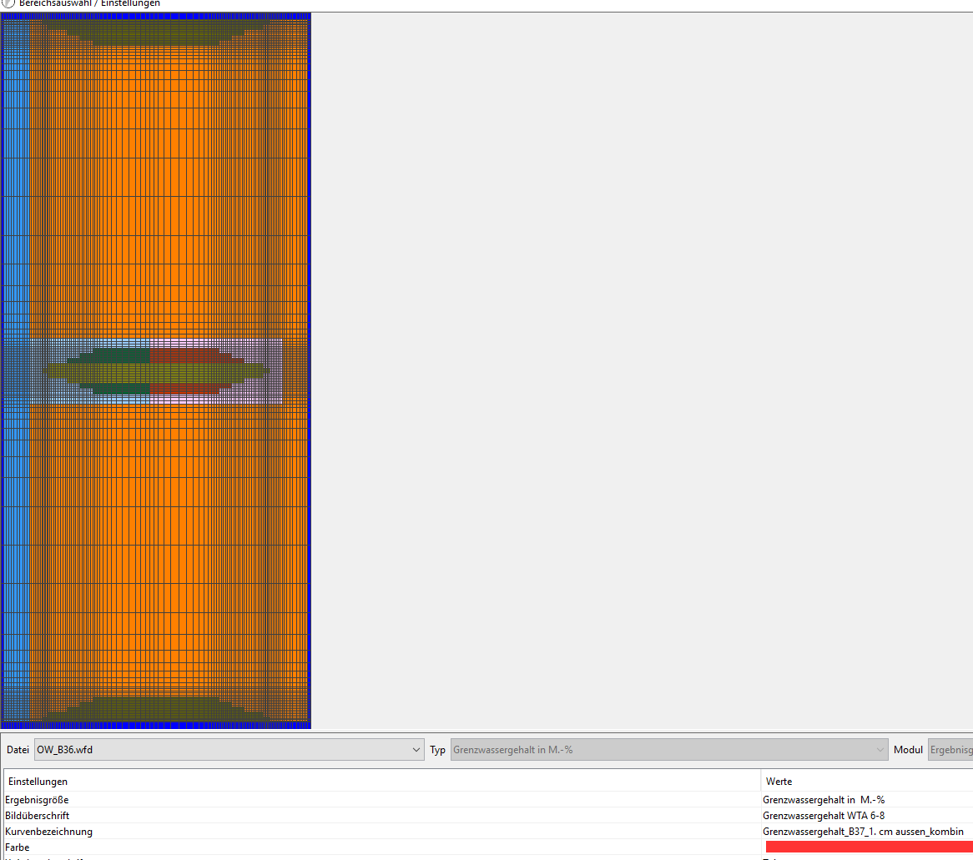
Task: Pick the red zone in the mesh center
Action: (x=184, y=356)
